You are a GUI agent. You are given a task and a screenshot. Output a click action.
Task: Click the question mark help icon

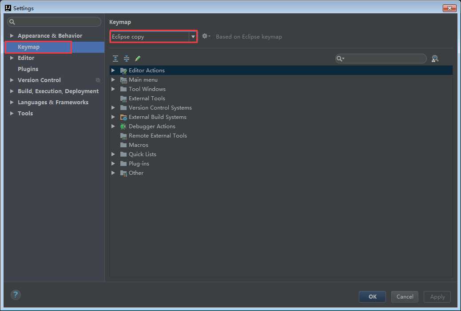(16, 295)
